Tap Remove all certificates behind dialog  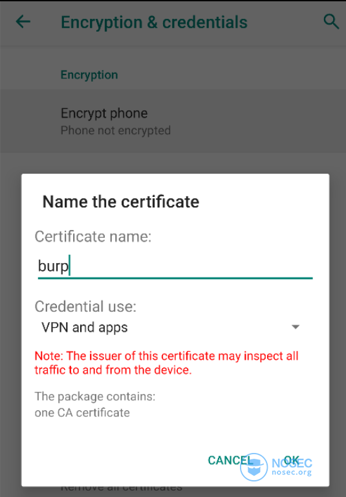coord(122,489)
